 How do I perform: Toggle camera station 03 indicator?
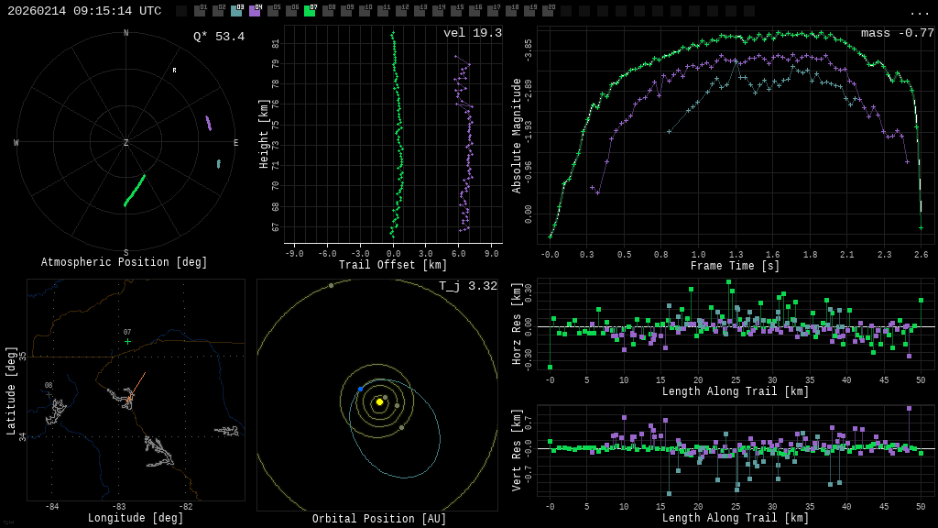click(x=236, y=11)
